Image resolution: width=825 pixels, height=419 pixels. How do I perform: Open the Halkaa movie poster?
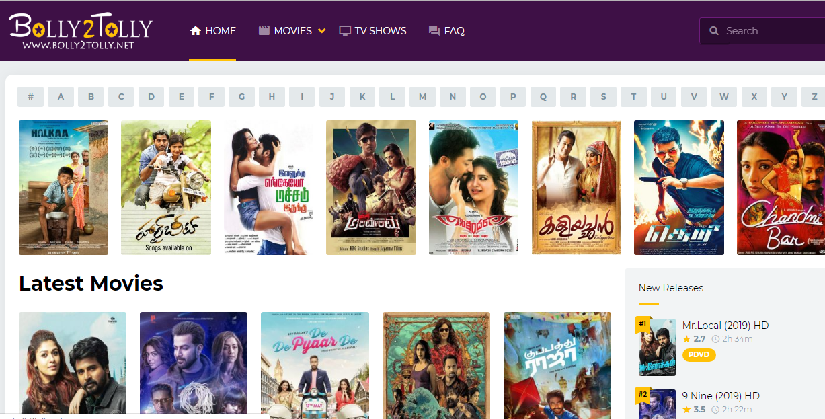(x=63, y=188)
